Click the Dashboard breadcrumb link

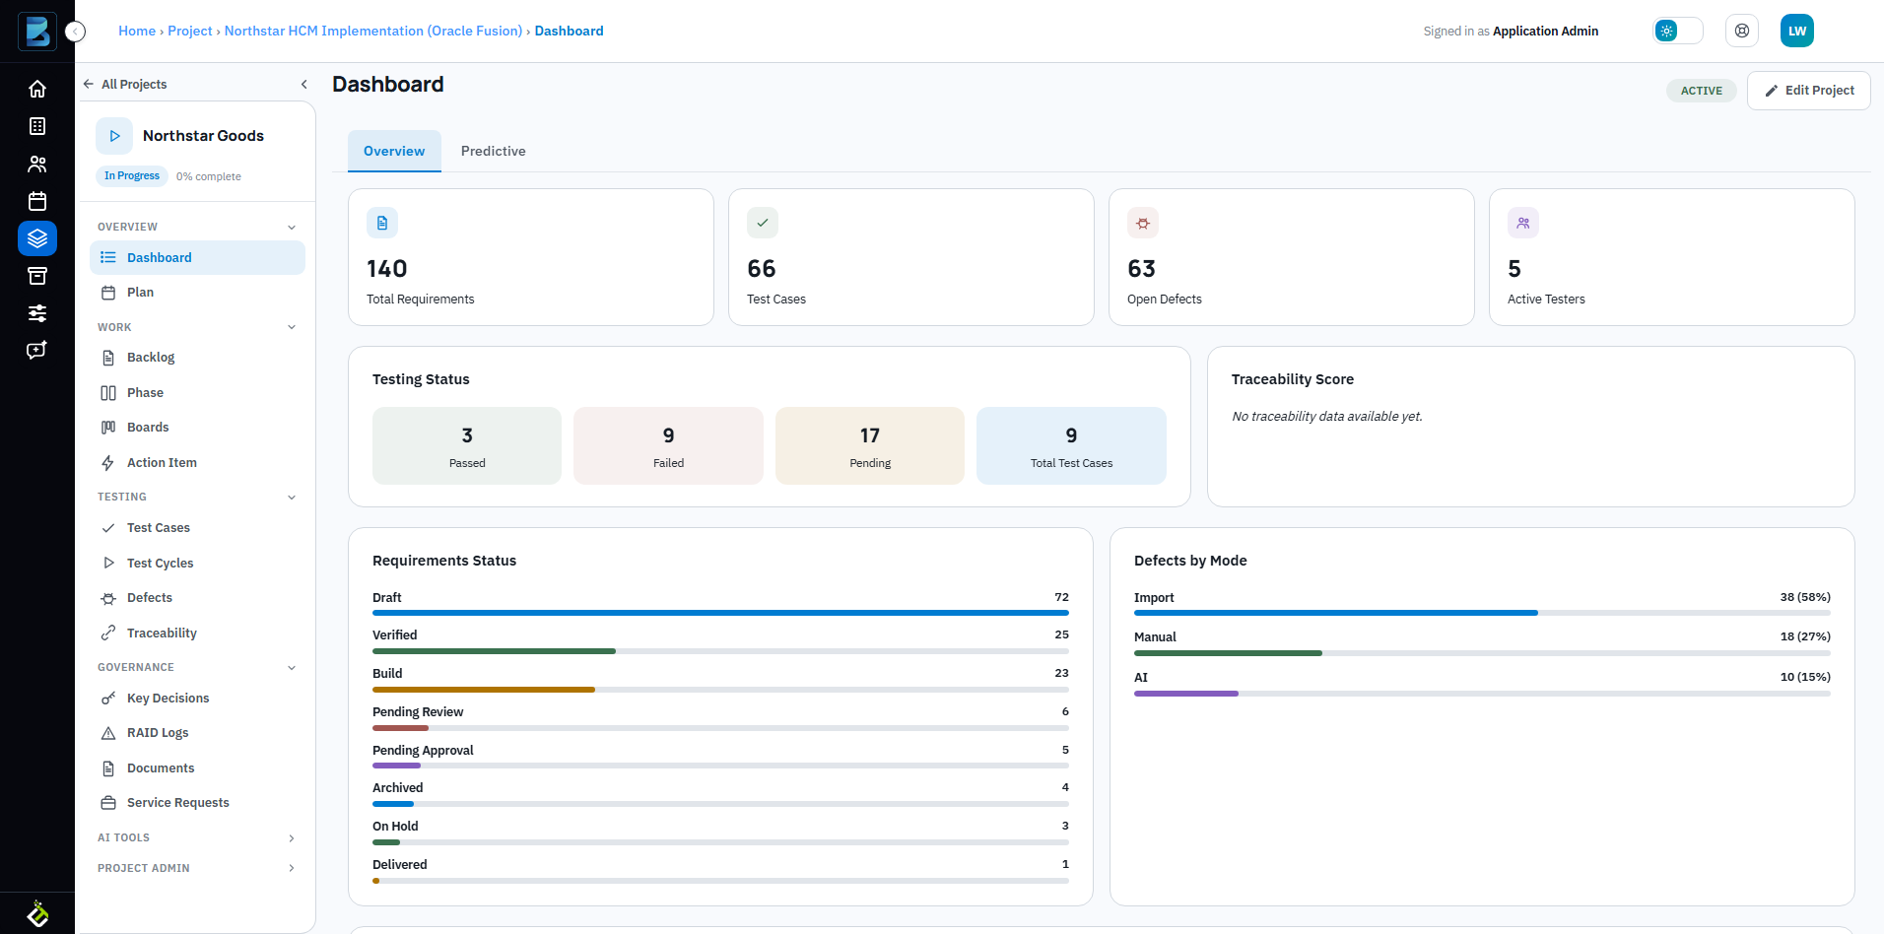click(x=569, y=31)
